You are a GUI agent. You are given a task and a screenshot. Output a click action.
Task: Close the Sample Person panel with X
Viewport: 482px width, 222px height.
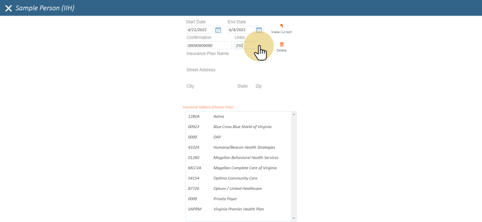[x=9, y=9]
